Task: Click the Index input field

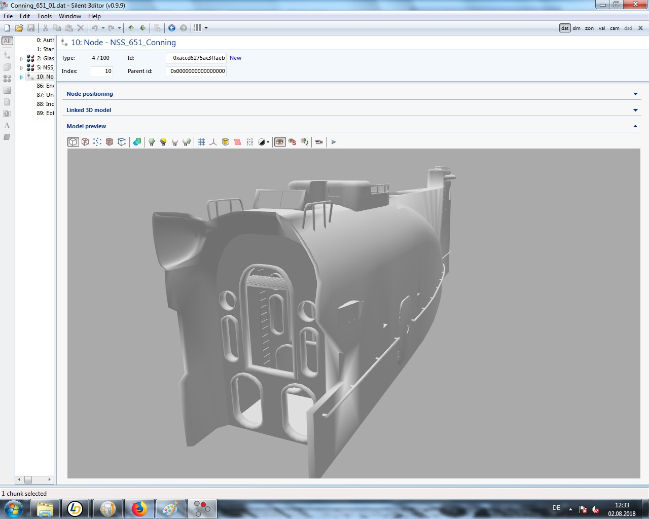Action: (101, 71)
